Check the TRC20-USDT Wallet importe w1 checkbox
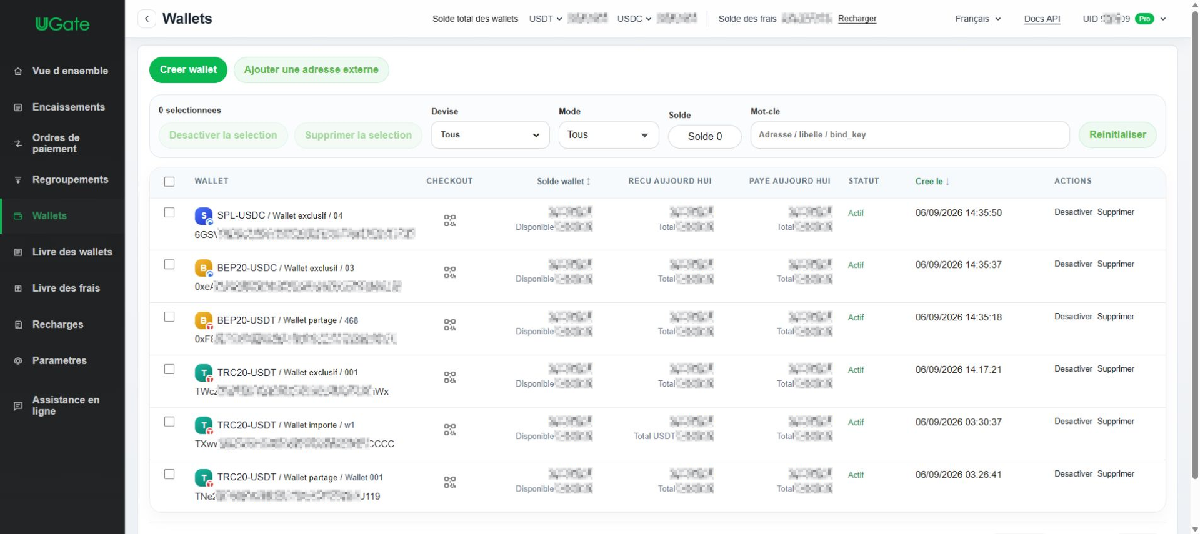1200x534 pixels. [169, 422]
